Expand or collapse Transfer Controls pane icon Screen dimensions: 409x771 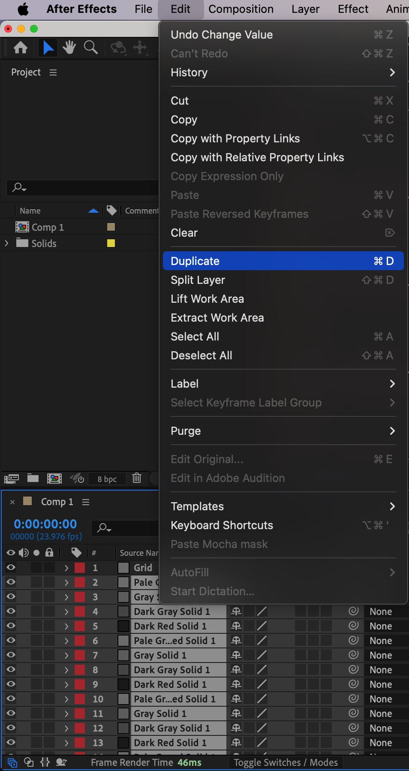(29, 762)
